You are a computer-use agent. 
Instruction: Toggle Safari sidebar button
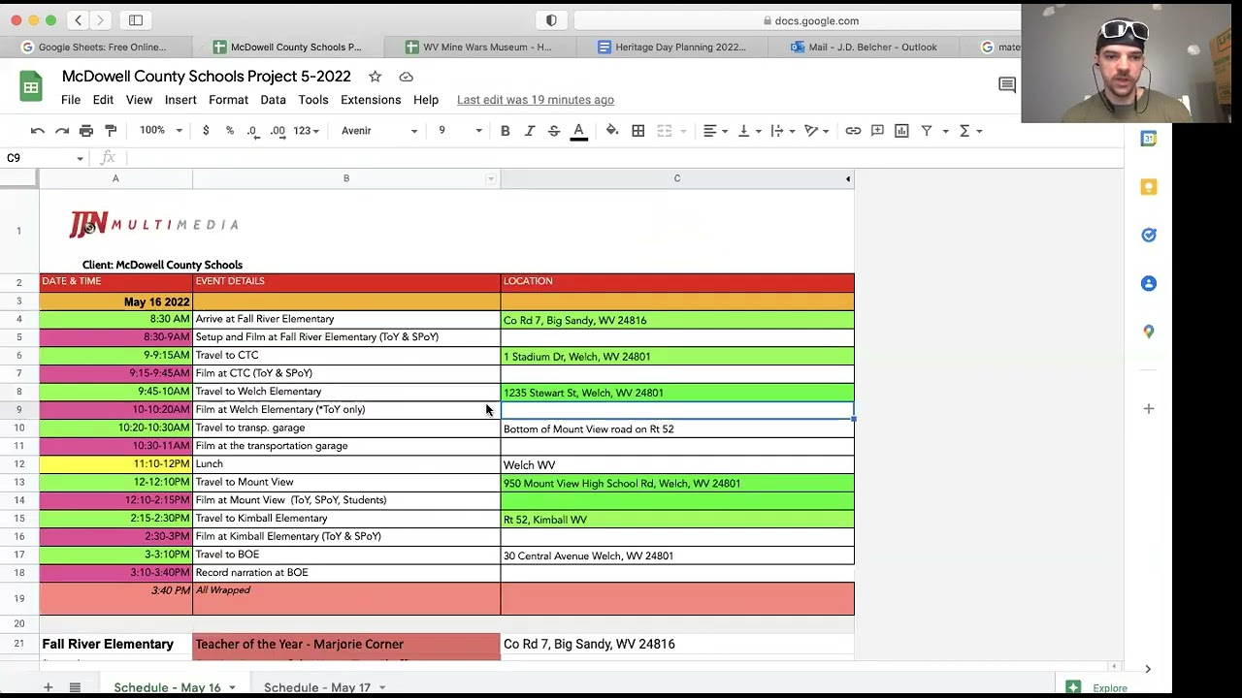[x=136, y=20]
